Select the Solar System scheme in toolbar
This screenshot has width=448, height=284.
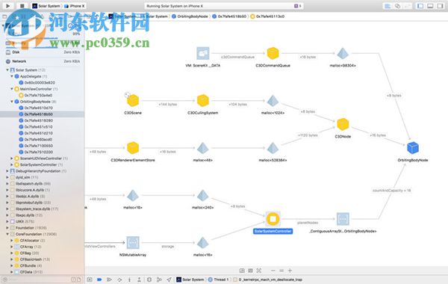tap(46, 6)
